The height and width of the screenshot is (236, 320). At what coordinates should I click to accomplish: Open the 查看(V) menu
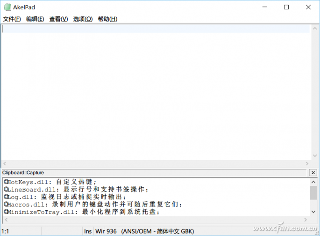coord(58,19)
